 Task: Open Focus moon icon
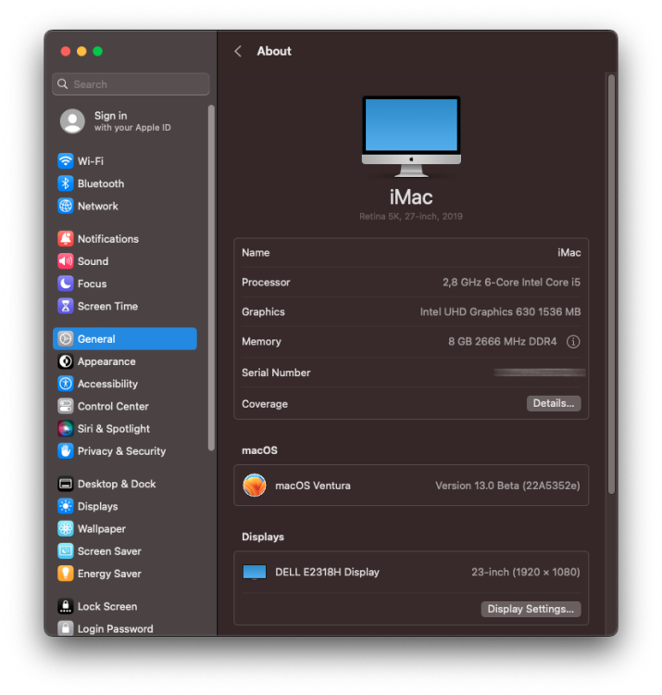click(x=66, y=284)
